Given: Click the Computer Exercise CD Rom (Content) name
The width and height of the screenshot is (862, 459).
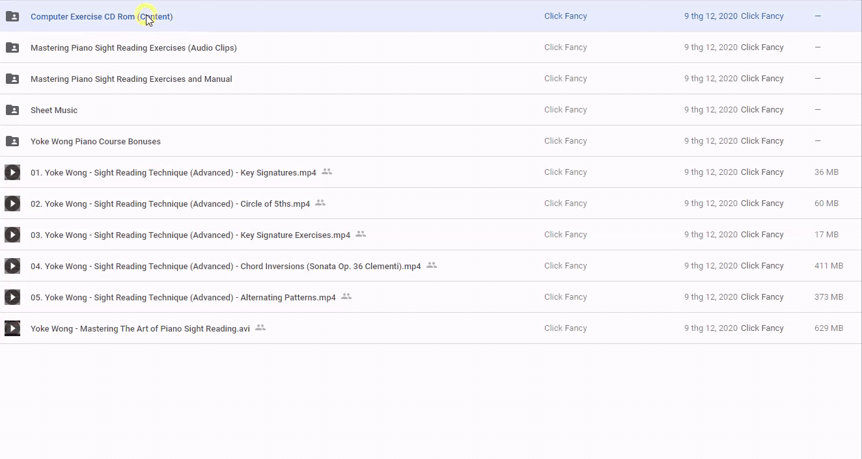Looking at the screenshot, I should click(x=102, y=16).
